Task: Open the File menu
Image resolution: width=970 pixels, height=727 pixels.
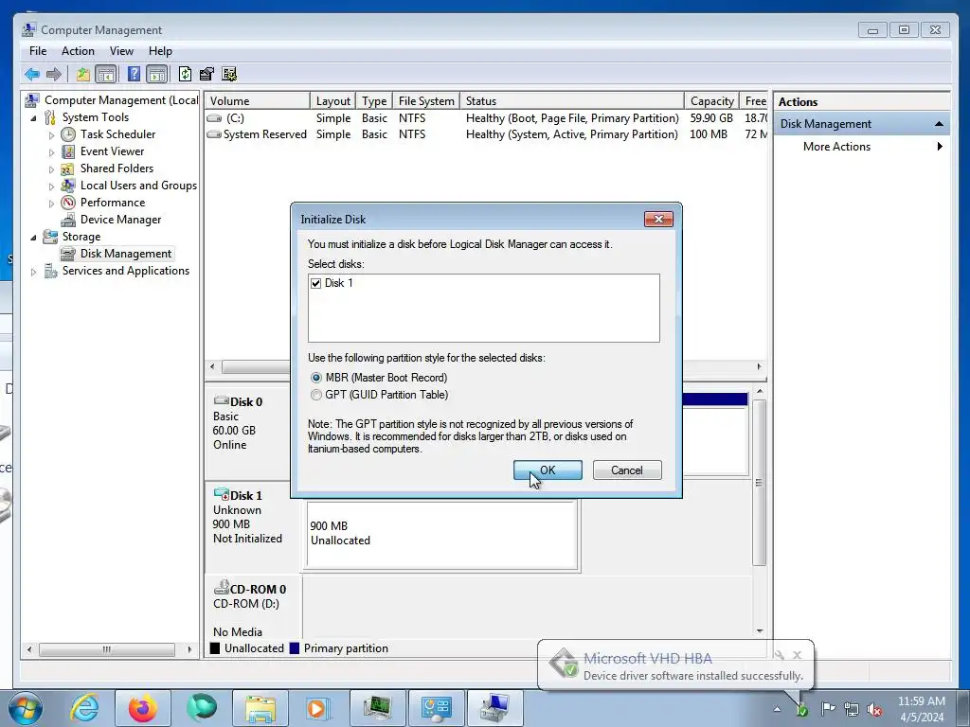Action: pos(38,51)
